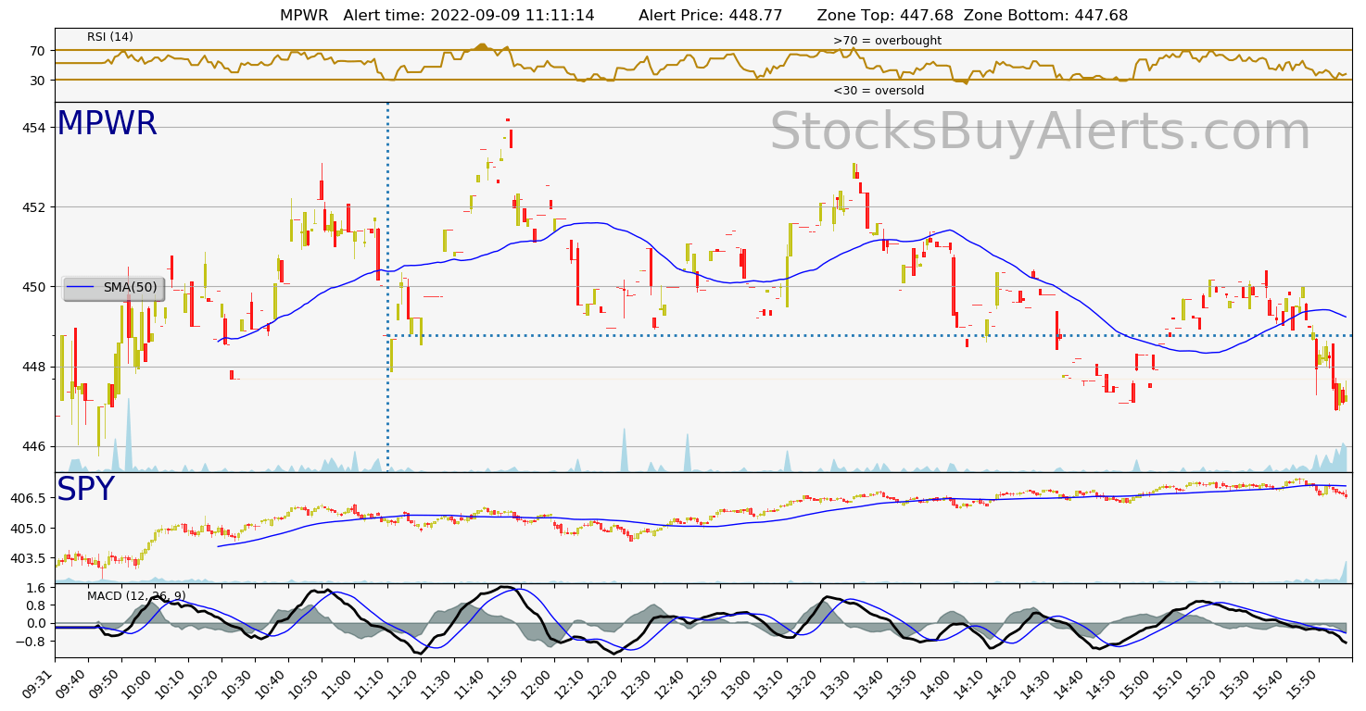The height and width of the screenshot is (711, 1366).
Task: Click the SPY panel label
Action: (x=85, y=490)
